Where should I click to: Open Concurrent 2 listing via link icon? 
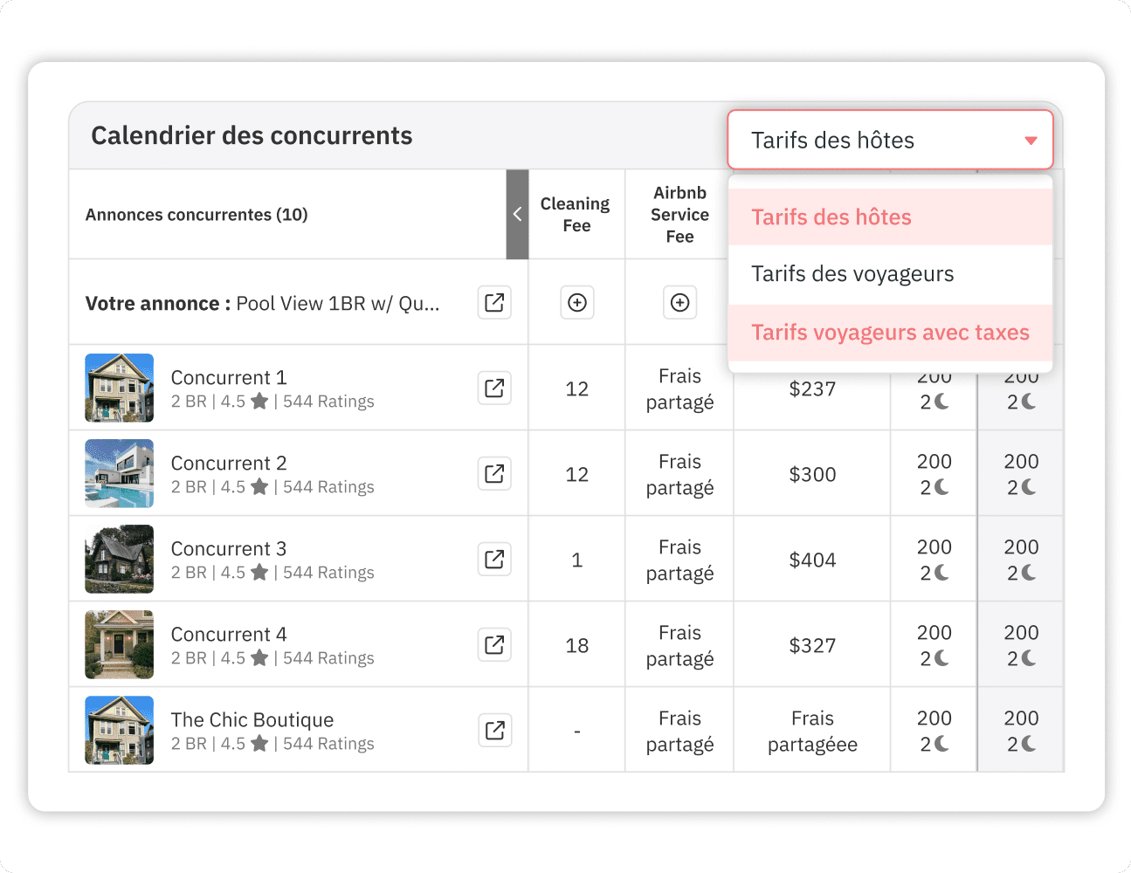point(494,474)
